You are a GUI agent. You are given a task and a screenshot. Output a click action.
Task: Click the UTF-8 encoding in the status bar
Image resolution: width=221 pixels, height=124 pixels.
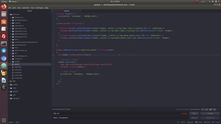[x=183, y=122]
